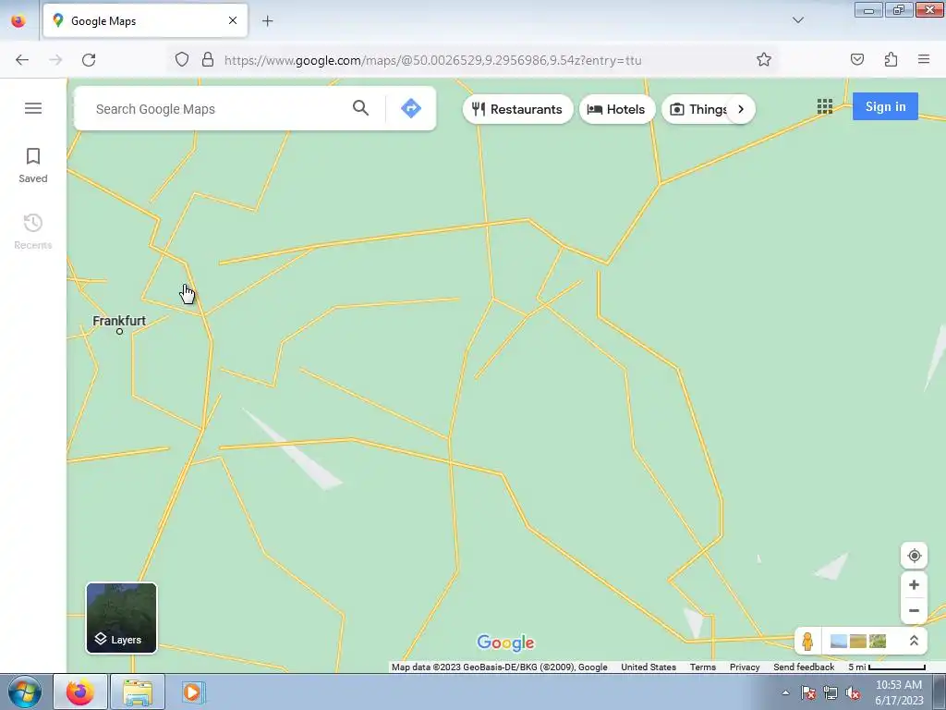946x710 pixels.
Task: Open the Recents history panel
Action: (x=33, y=232)
